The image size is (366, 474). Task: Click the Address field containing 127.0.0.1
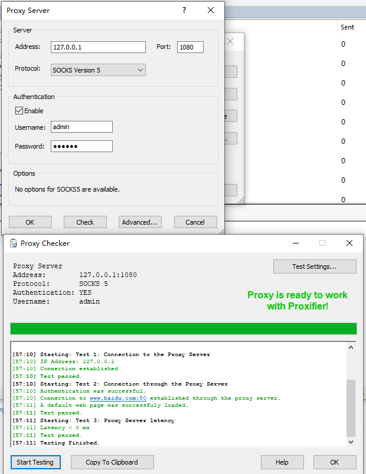(98, 47)
